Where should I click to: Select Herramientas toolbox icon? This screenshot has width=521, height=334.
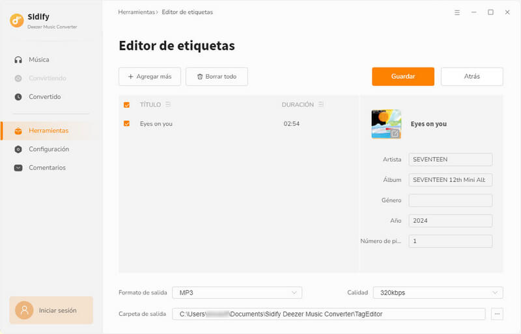[x=18, y=131]
